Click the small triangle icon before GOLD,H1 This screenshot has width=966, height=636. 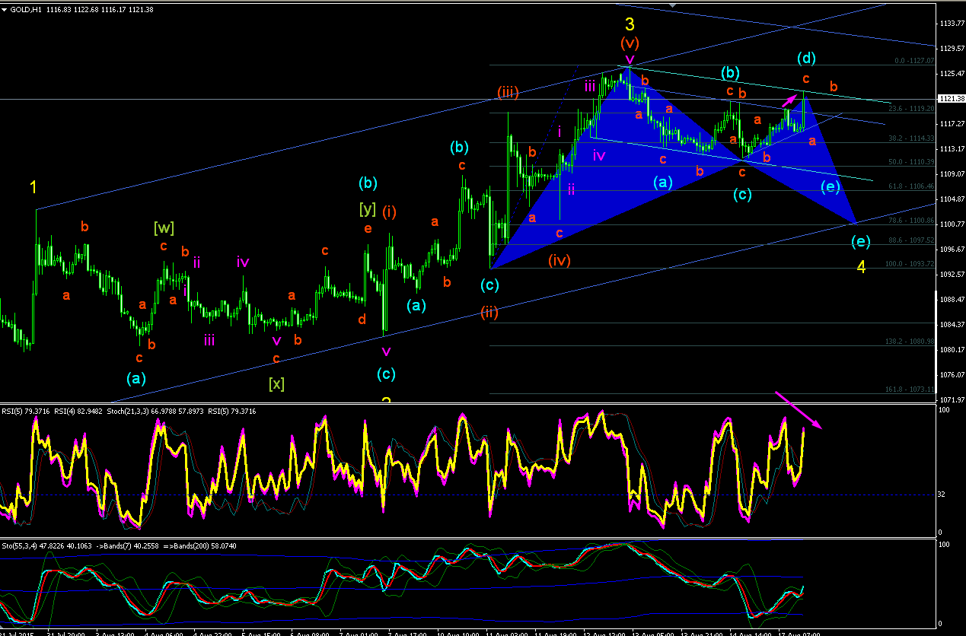pos(6,9)
